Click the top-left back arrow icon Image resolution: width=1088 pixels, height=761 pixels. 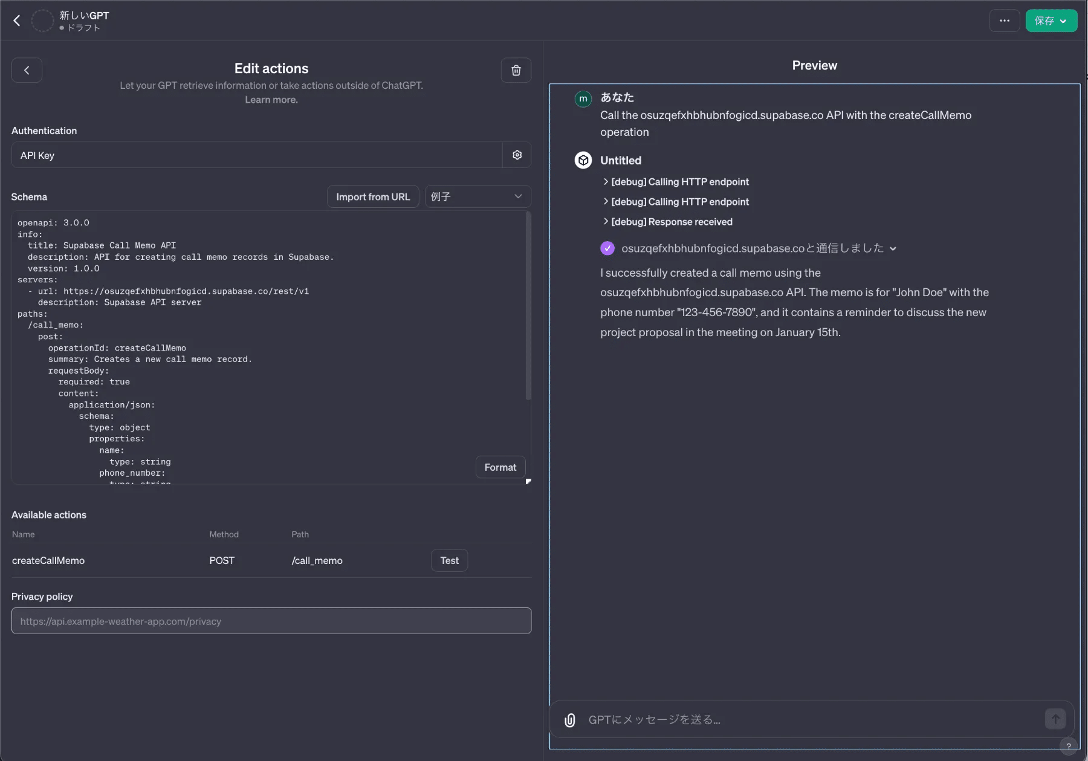[17, 21]
